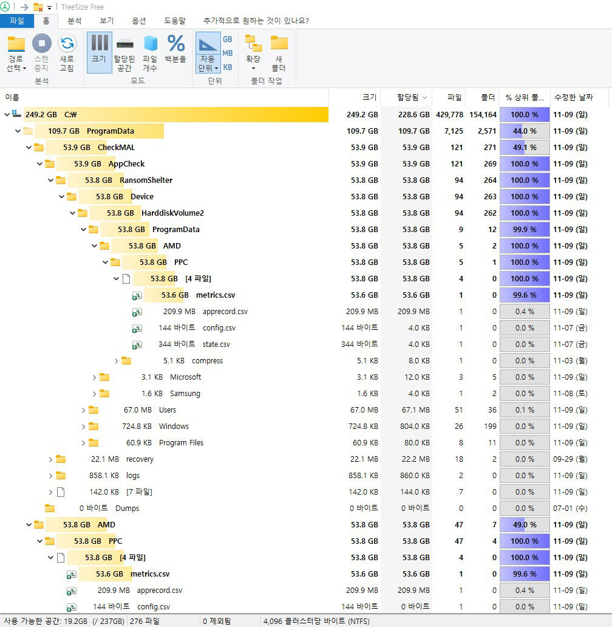Image resolution: width=612 pixels, height=627 pixels.
Task: Click the Dumps folder icon
Action: pyautogui.click(x=50, y=509)
